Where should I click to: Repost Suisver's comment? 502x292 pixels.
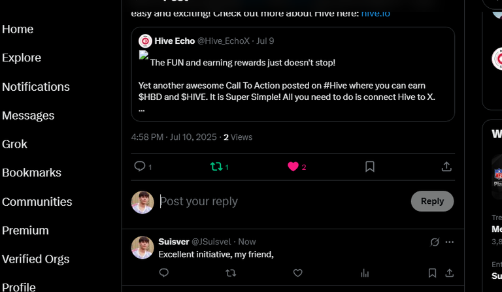231,273
